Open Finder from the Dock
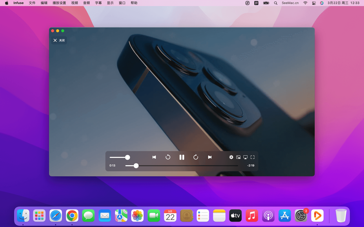 tap(23, 216)
